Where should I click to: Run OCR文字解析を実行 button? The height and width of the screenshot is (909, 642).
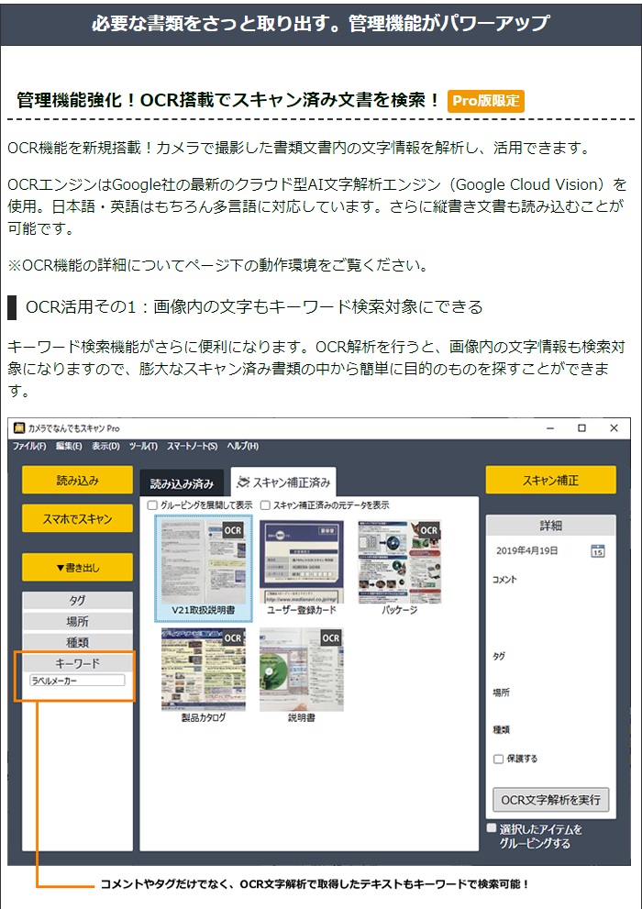pyautogui.click(x=550, y=800)
